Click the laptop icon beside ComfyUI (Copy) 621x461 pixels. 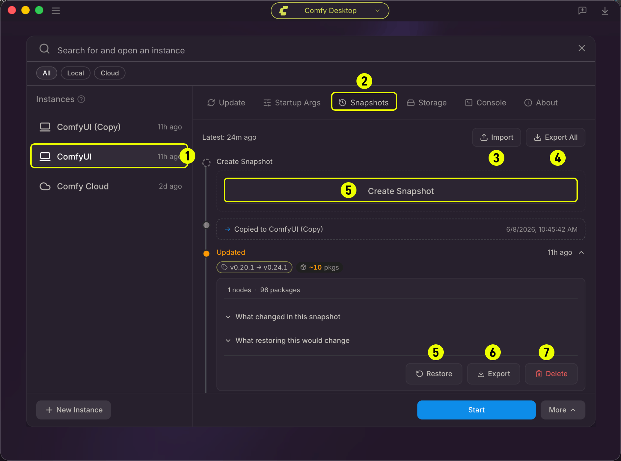45,127
